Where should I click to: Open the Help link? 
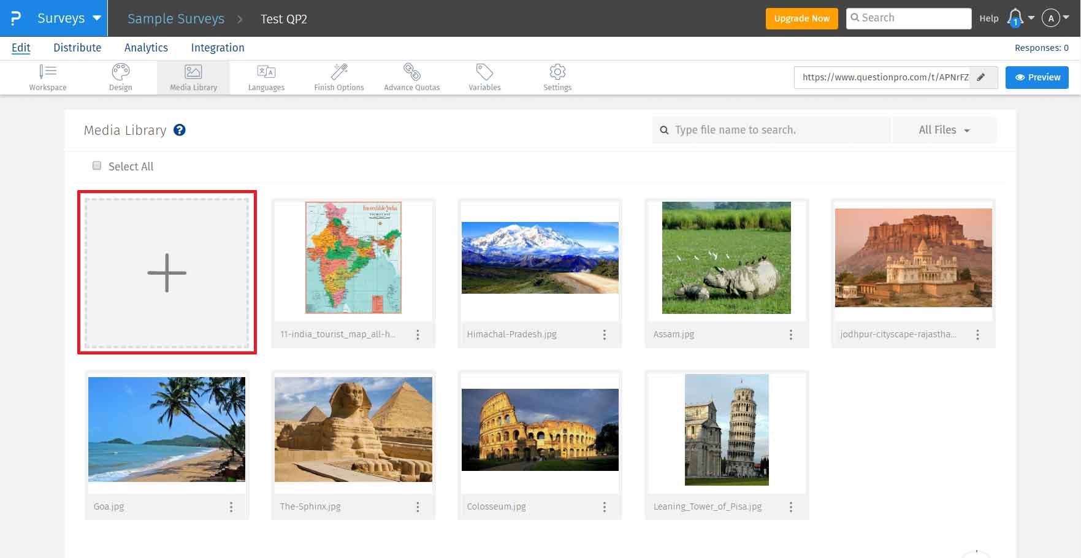988,18
